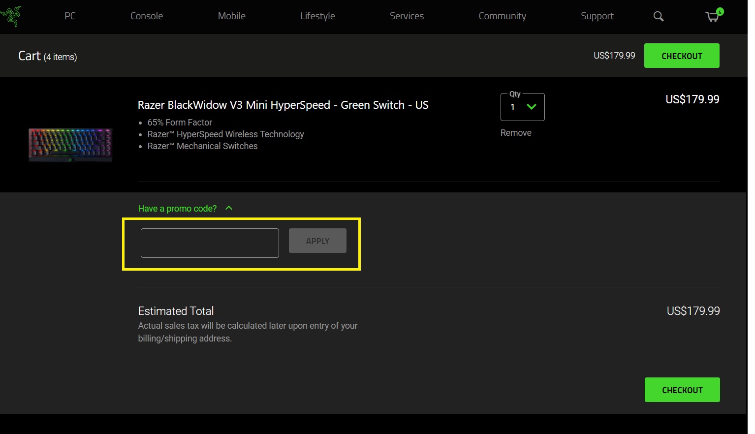Open the Qty quantity dropdown

pyautogui.click(x=523, y=107)
